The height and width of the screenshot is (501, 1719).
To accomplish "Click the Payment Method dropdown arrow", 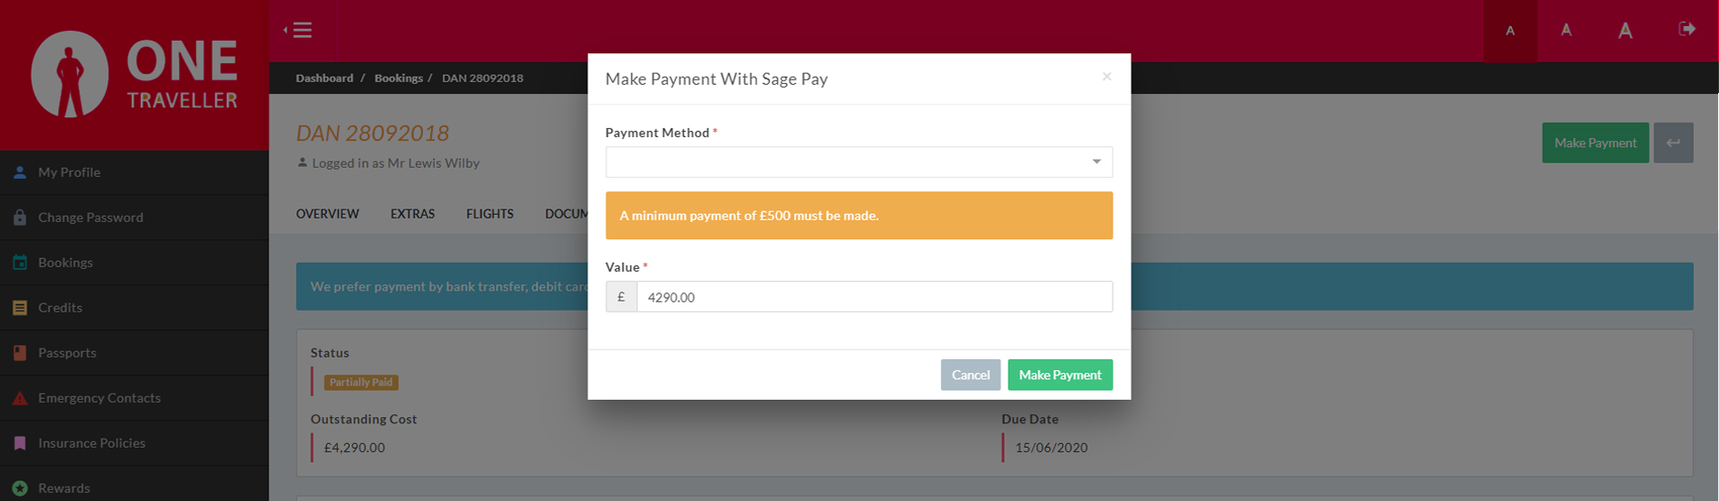I will pyautogui.click(x=1096, y=162).
